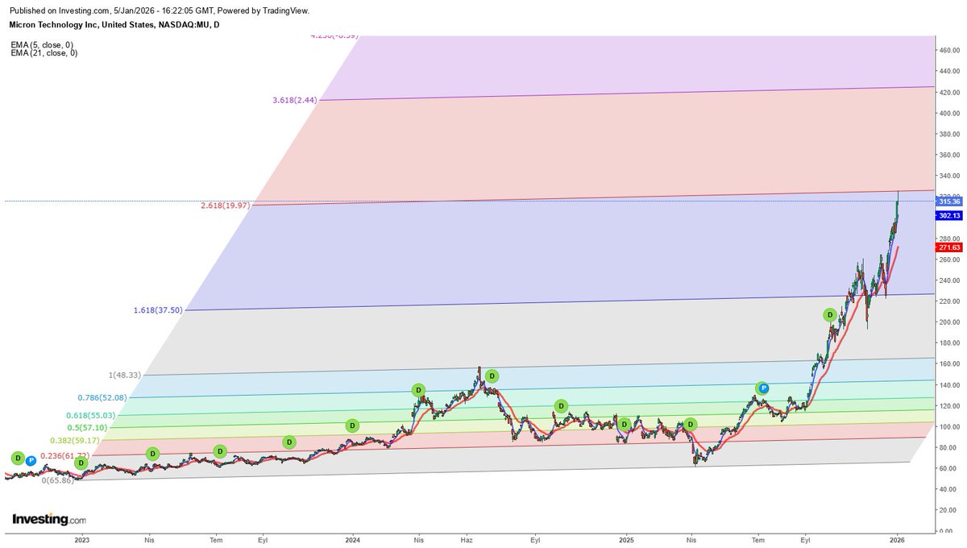The width and height of the screenshot is (967, 548).
Task: Click the blue P marker near September 2025
Action: pos(762,388)
